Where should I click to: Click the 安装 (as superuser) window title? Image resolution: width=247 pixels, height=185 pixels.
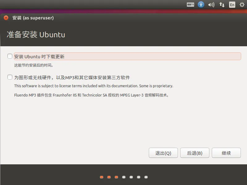pos(33,18)
